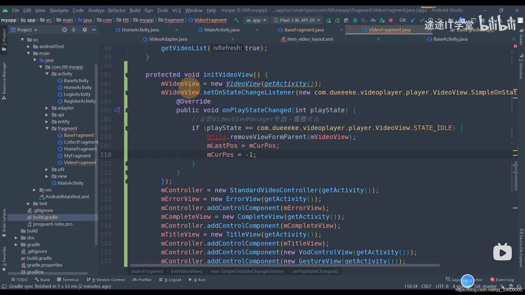Collapse the fragment package
This screenshot has height=295, width=525.
click(x=47, y=128)
